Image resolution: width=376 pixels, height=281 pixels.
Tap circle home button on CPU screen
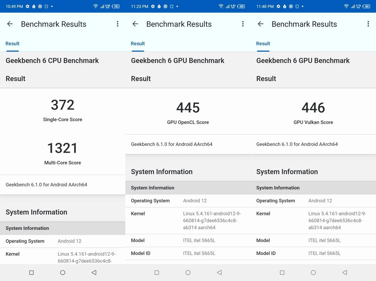pos(62,273)
